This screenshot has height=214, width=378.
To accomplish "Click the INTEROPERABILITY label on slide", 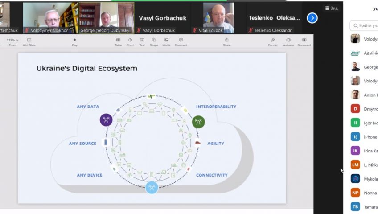I will pos(216,107).
